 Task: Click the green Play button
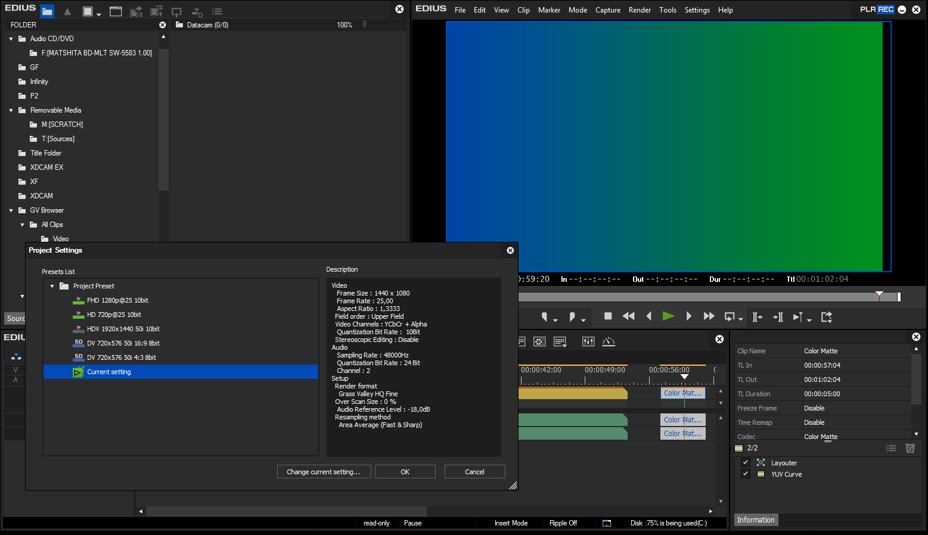point(668,316)
